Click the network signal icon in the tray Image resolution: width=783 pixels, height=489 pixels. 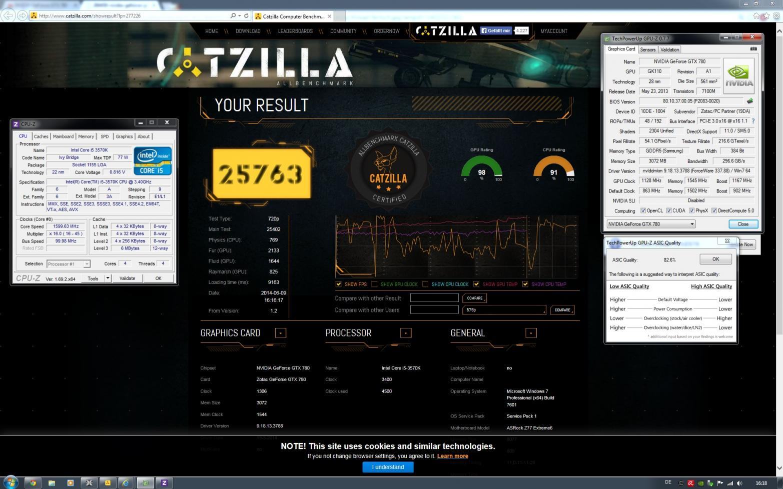point(730,482)
